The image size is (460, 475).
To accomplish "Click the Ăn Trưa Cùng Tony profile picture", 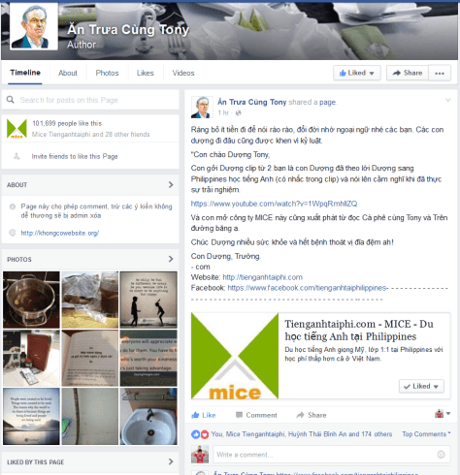I will [x=34, y=26].
